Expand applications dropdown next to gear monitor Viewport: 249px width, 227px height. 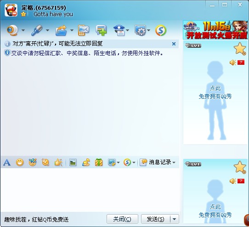click(149, 30)
